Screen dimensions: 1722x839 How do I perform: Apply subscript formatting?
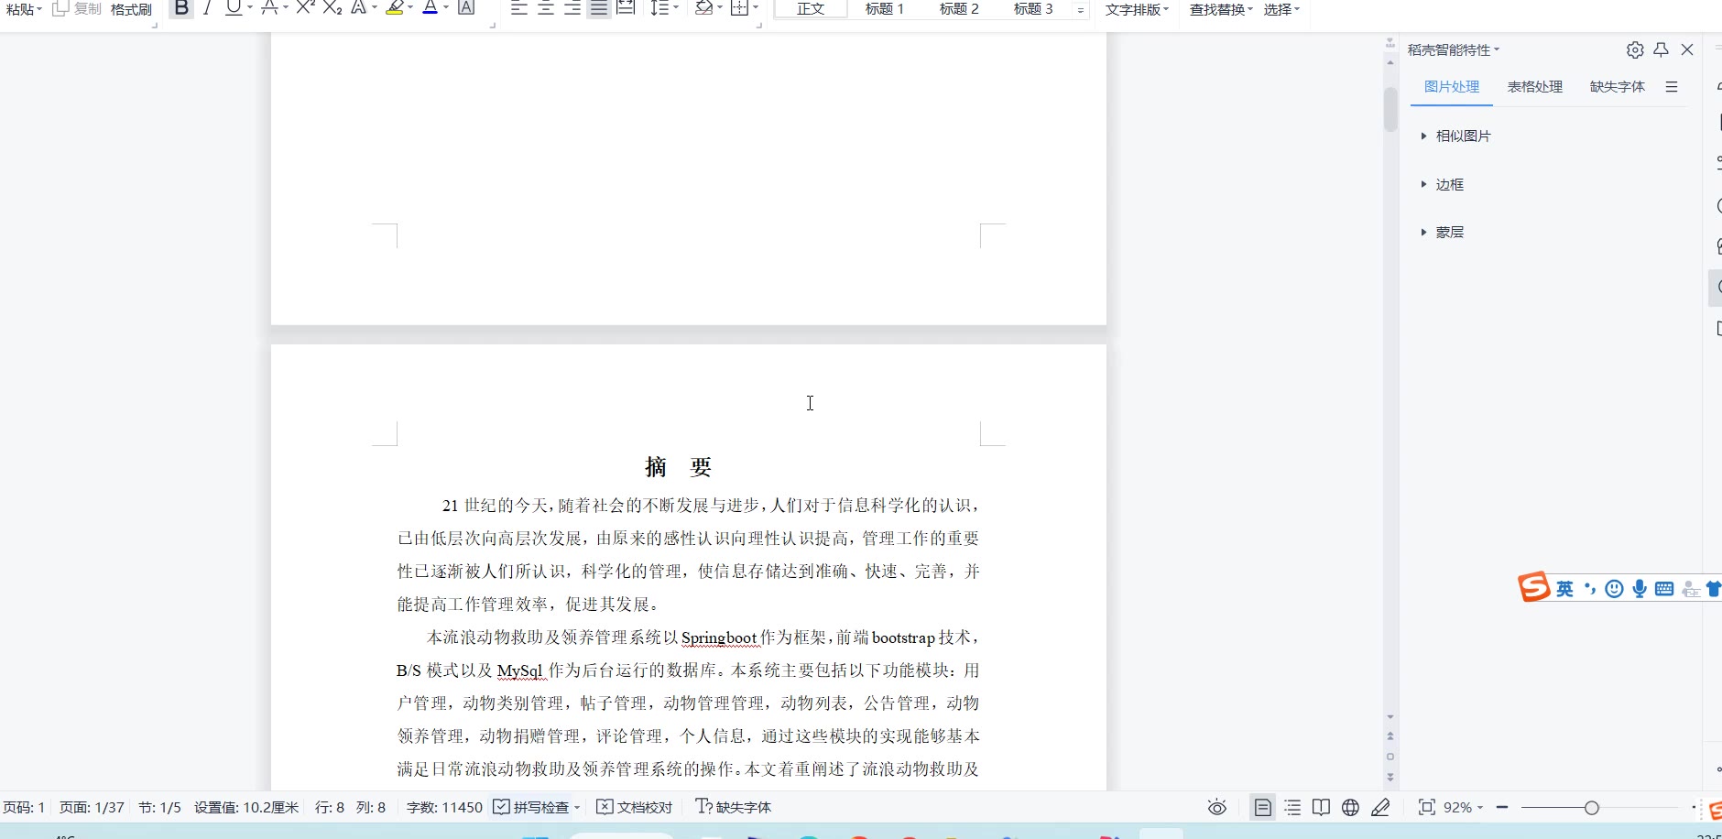(332, 8)
